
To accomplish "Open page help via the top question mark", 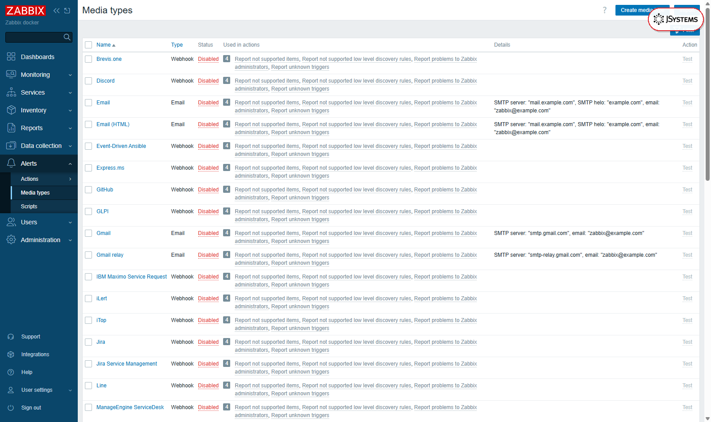I will tap(604, 10).
